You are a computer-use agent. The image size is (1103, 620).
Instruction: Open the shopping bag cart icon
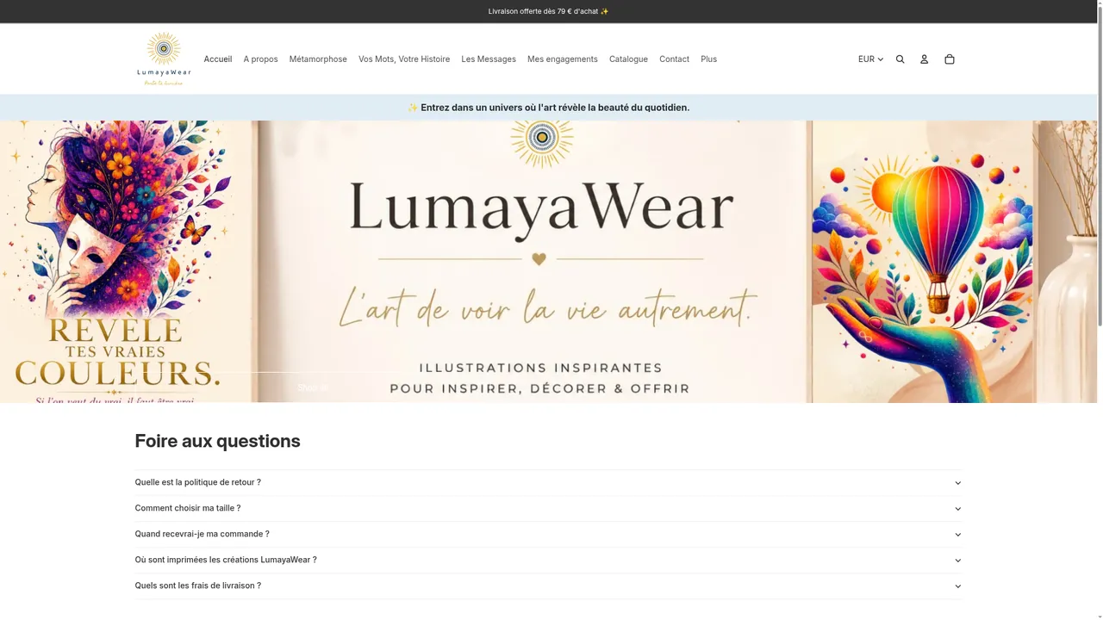(x=949, y=59)
